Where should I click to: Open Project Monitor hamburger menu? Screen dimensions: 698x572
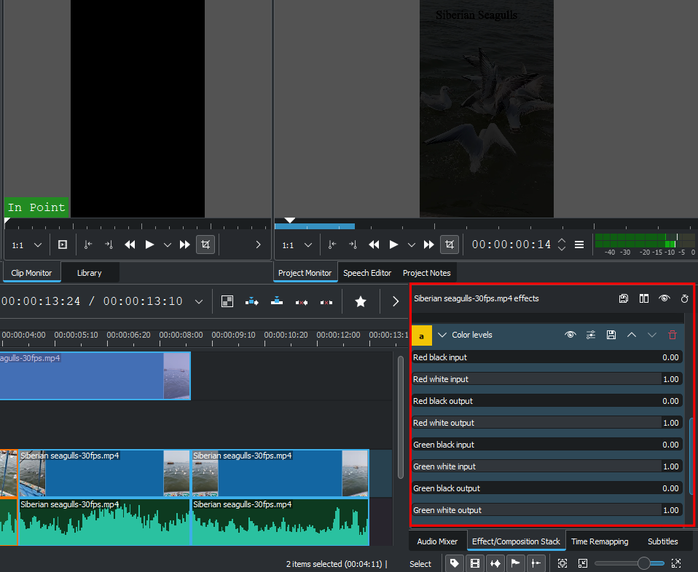click(x=579, y=245)
